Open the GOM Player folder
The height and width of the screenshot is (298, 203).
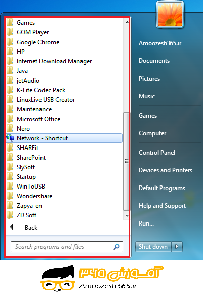[64, 32]
